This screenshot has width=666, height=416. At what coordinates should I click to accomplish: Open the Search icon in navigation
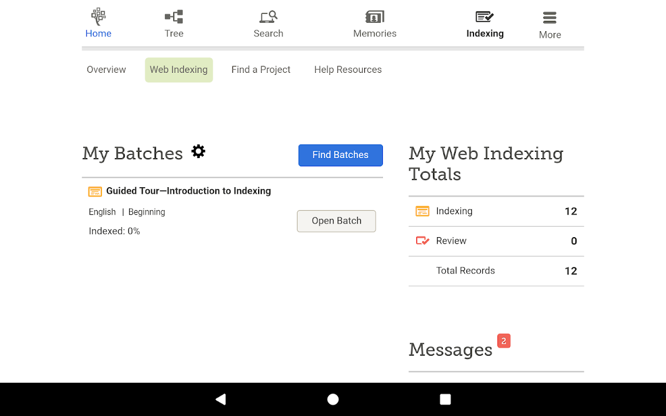point(268,17)
